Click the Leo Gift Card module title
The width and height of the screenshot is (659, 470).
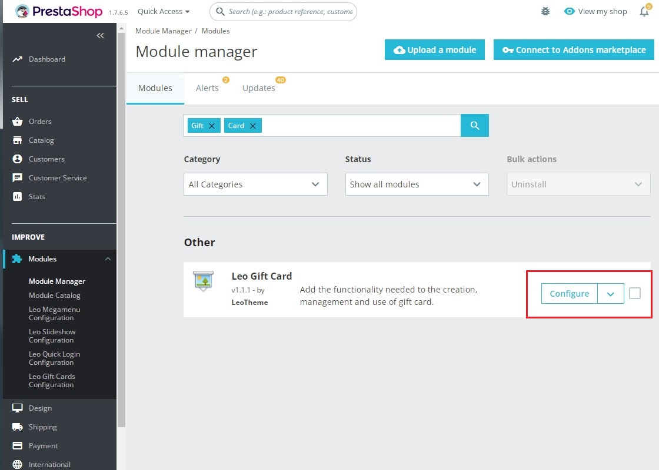[x=262, y=276]
